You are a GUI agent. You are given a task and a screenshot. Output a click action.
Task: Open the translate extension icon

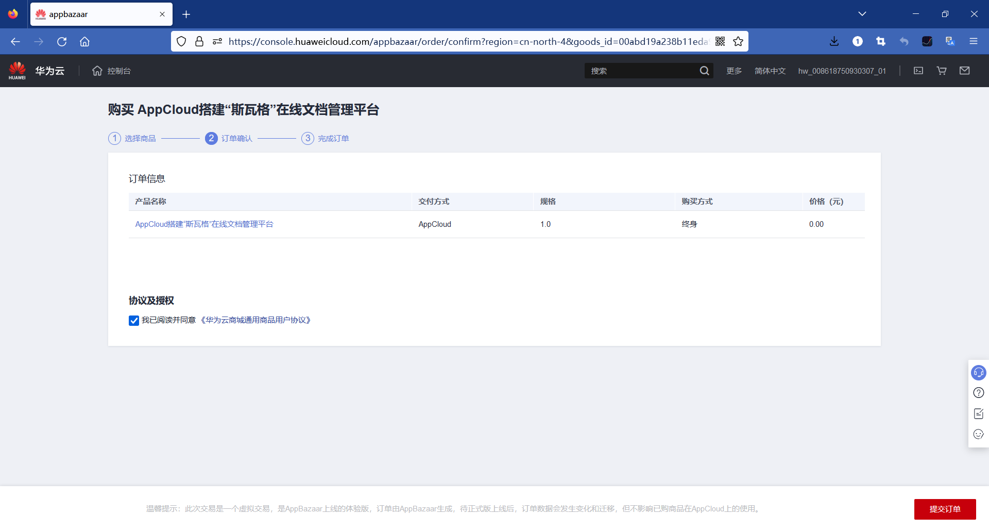tap(949, 41)
